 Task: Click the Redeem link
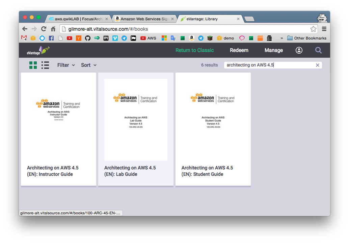click(x=239, y=50)
